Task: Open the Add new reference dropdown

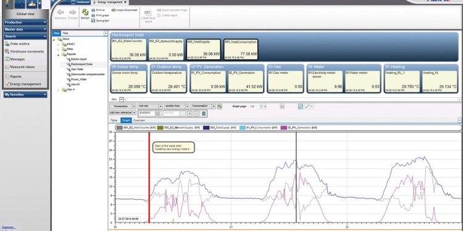Action: [134, 113]
